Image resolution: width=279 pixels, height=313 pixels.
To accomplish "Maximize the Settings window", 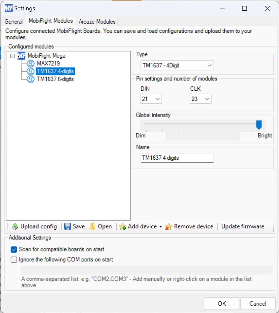I will pyautogui.click(x=244, y=8).
